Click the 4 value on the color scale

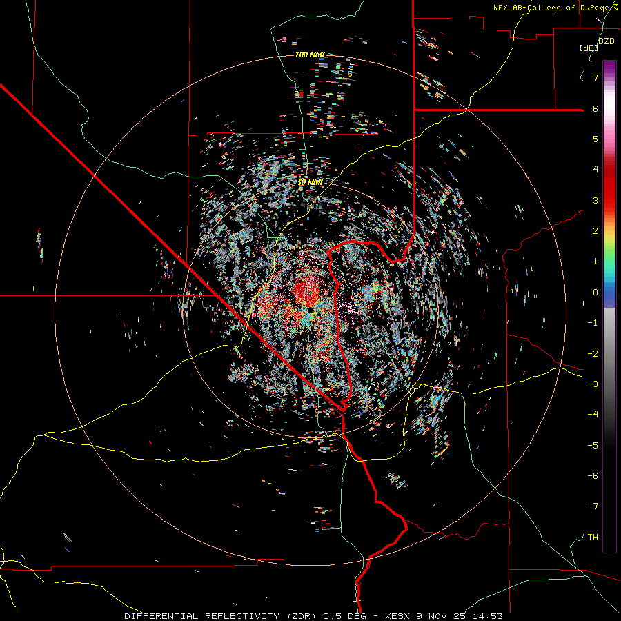click(595, 170)
